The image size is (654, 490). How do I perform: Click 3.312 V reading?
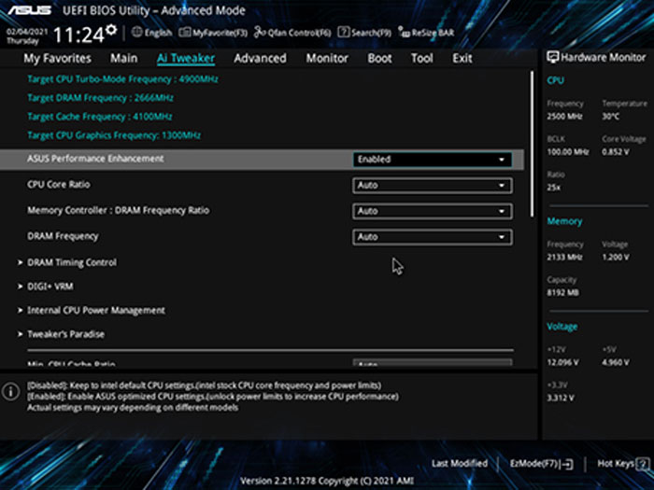point(561,399)
